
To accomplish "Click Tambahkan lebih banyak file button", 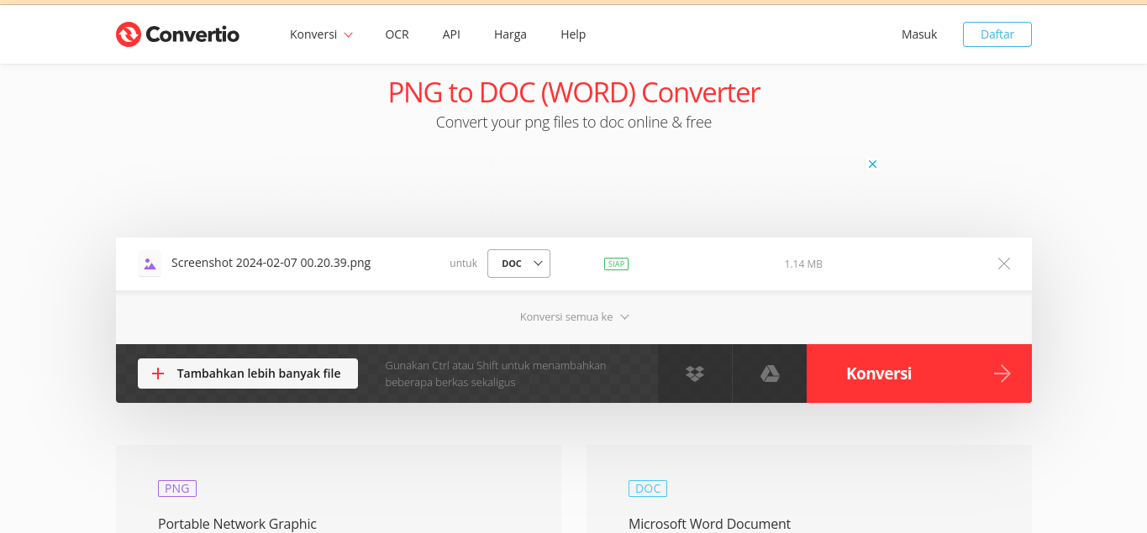I will 248,374.
